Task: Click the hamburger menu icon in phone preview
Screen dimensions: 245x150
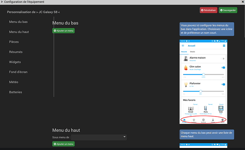Action: (183, 46)
